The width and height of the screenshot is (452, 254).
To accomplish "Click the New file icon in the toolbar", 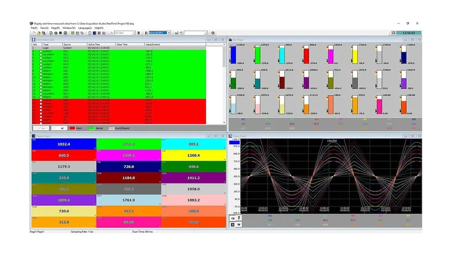I will [x=34, y=33].
